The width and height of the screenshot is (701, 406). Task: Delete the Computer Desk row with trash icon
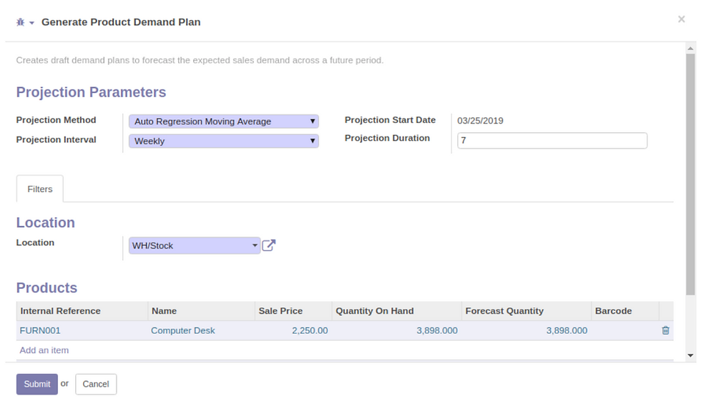665,330
